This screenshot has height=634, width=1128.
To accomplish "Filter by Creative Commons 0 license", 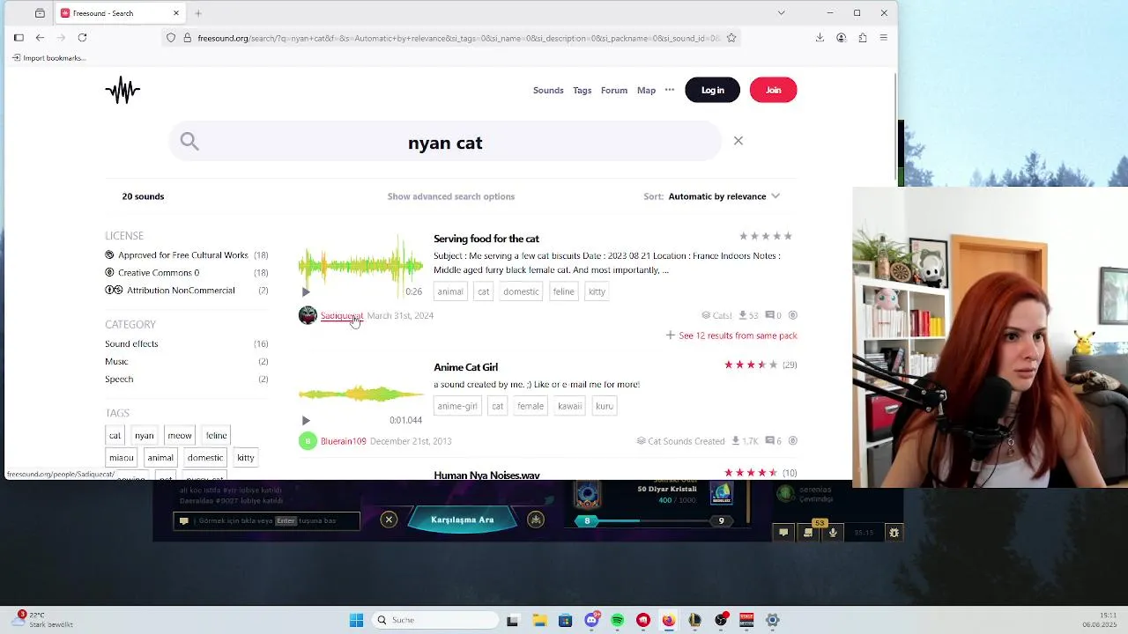I will click(152, 273).
